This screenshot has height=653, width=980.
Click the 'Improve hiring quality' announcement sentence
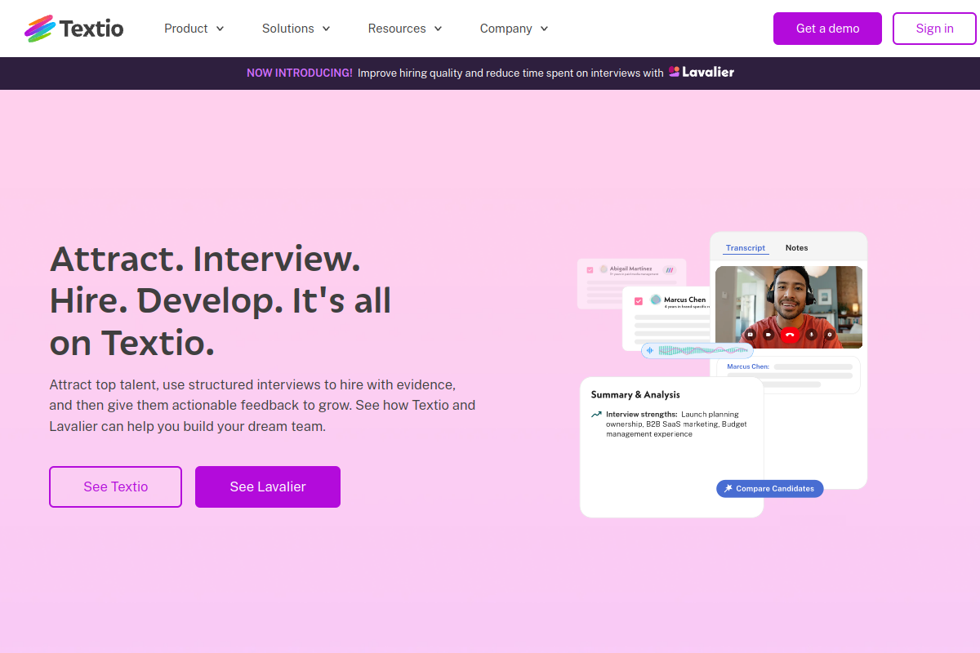tap(510, 73)
